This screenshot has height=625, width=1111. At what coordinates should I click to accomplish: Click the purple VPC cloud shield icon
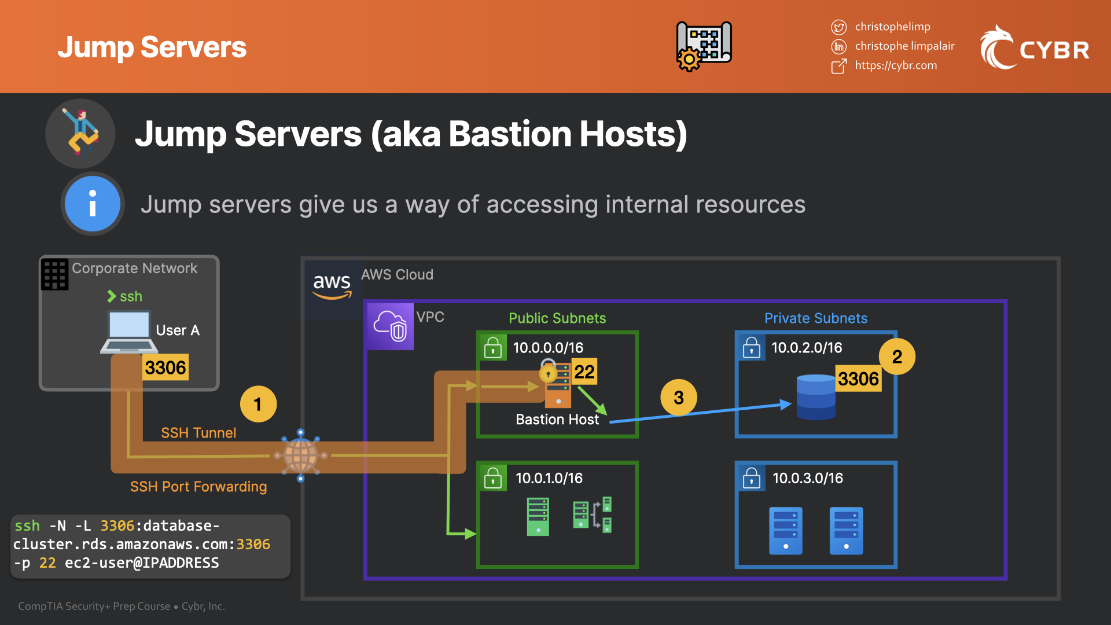390,326
